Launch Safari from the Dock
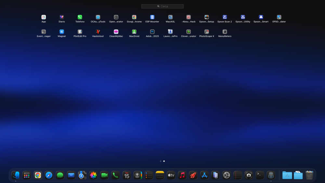The width and height of the screenshot is (325, 183). [49, 175]
